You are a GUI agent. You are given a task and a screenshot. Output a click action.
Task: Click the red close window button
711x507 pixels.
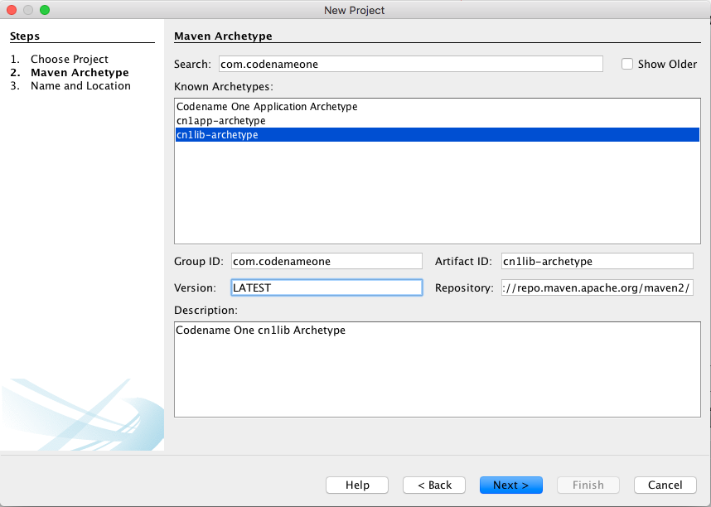pyautogui.click(x=11, y=10)
